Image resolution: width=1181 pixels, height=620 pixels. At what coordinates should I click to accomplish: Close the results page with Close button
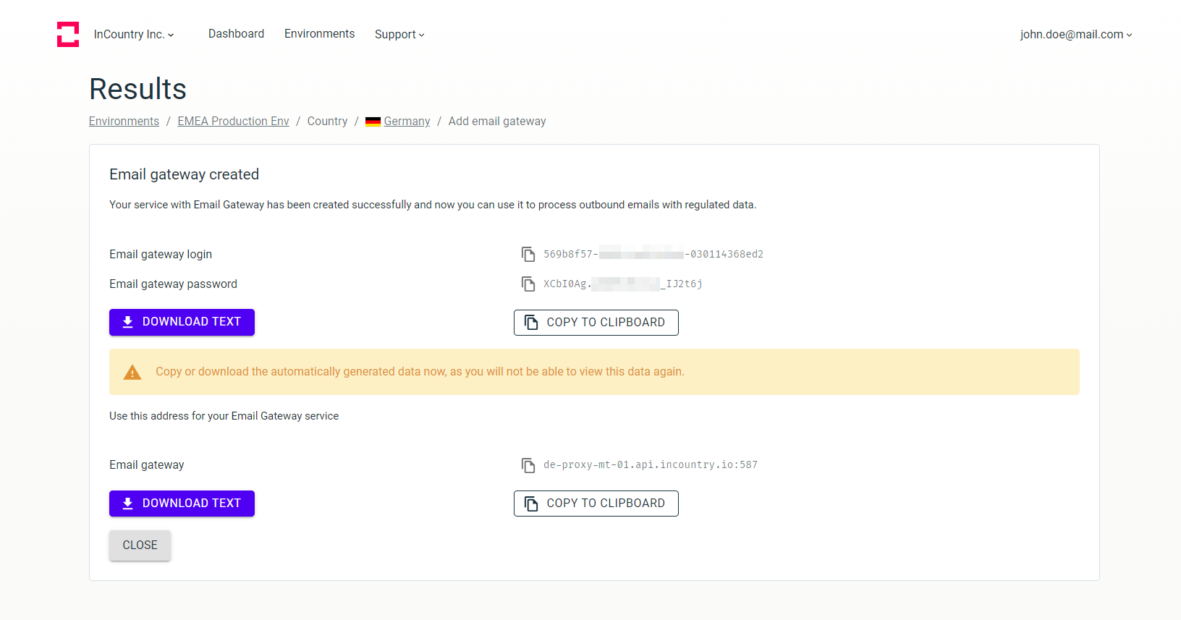tap(140, 545)
